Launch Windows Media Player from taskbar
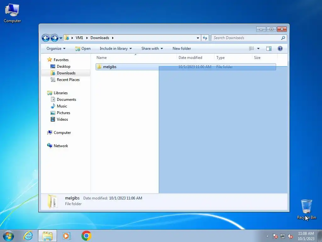 pos(67,236)
